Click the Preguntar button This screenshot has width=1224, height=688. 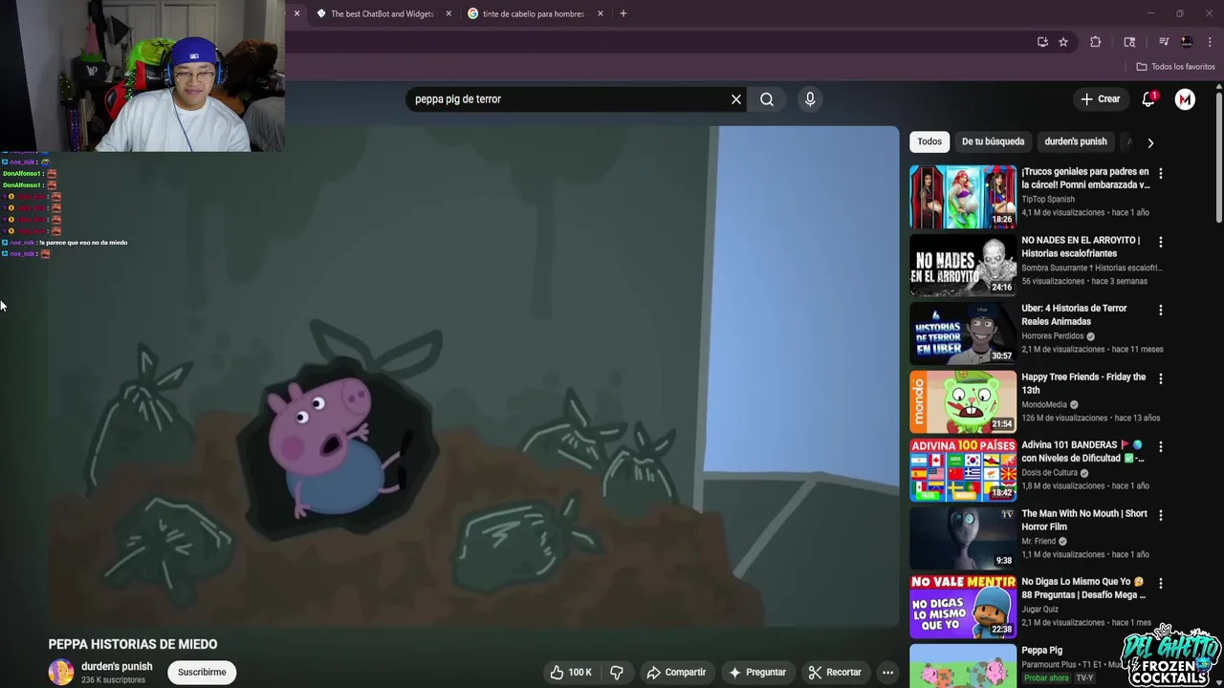pos(758,673)
